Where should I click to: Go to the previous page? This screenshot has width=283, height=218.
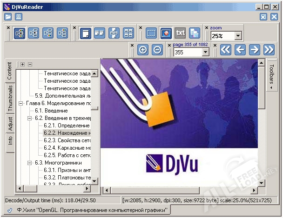240,50
